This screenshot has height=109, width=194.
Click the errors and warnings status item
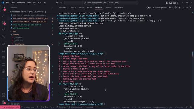pyautogui.click(x=44, y=107)
